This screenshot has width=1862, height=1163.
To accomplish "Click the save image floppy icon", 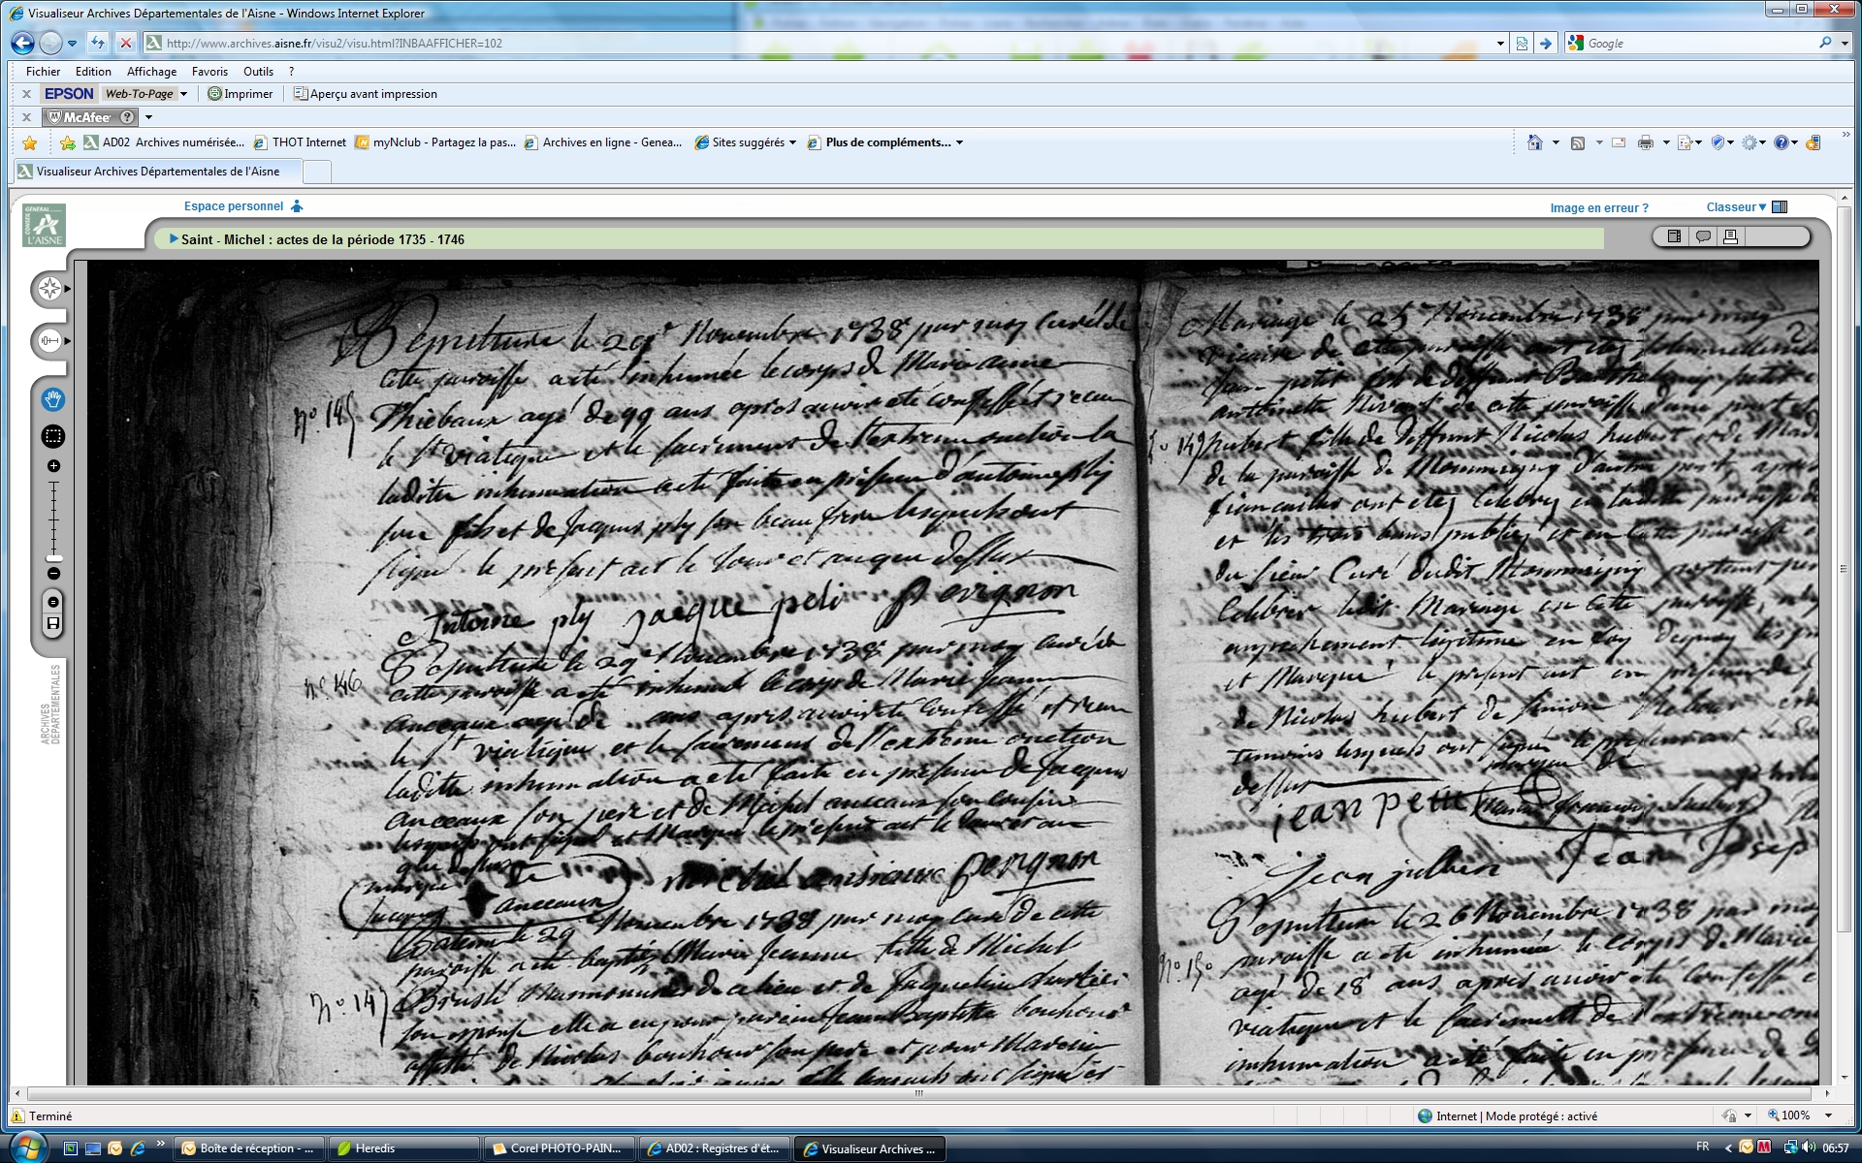I will pyautogui.click(x=53, y=623).
